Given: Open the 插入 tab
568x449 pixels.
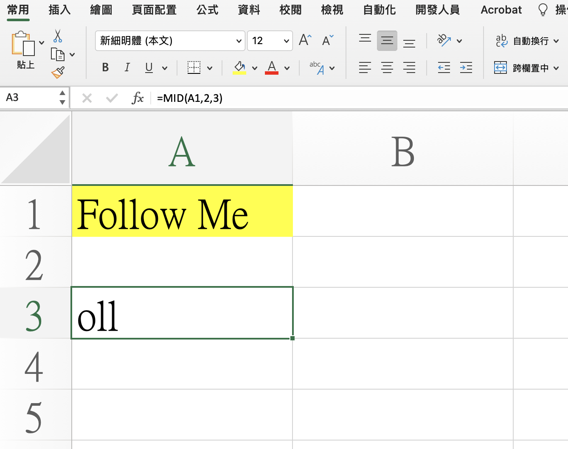Looking at the screenshot, I should [59, 10].
